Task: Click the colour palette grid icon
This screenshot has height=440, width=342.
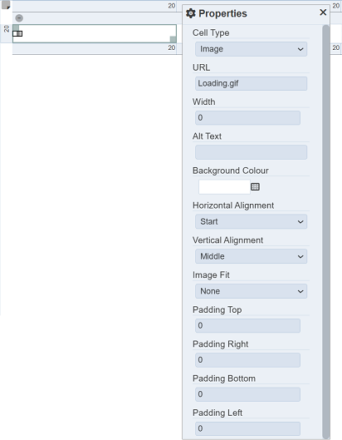Action: [x=255, y=186]
